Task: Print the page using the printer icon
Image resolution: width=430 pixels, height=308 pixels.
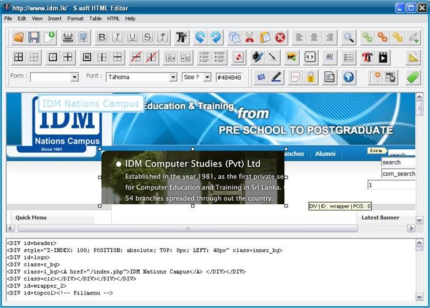Action: (68, 37)
